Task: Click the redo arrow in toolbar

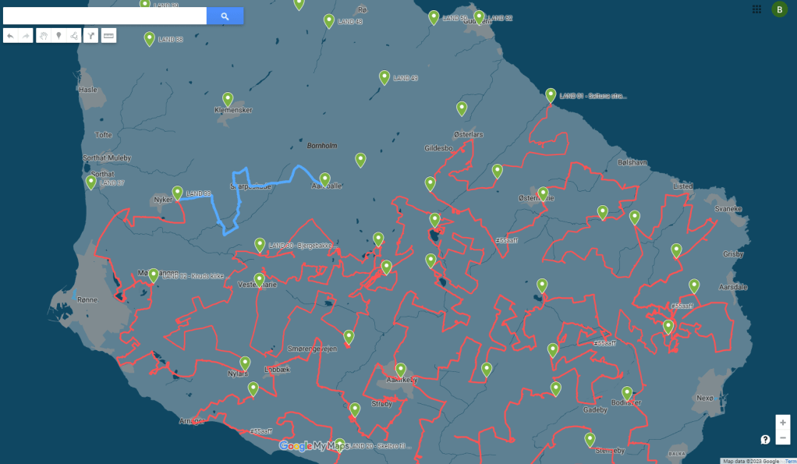Action: [26, 36]
